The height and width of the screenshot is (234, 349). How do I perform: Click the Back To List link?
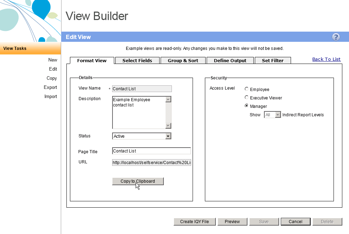(x=326, y=59)
